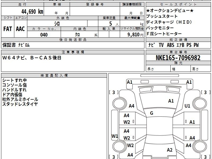212x159 pixels.
Task: Select the プッシュスタート sales point
Action: (x=162, y=16)
